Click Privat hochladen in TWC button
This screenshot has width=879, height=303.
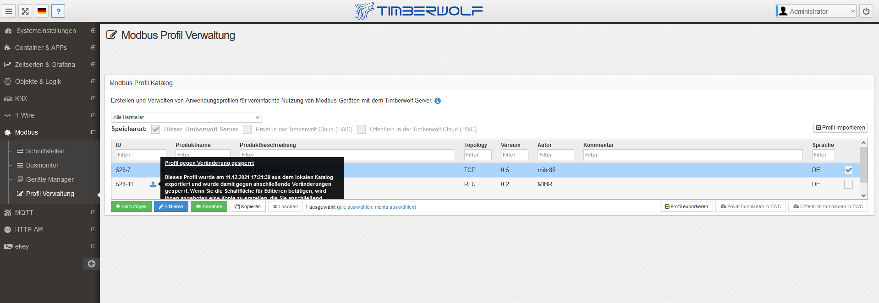coord(751,206)
